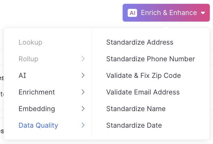Click the highlighted Data Quality entry
This screenshot has height=144, width=213.
pyautogui.click(x=38, y=125)
